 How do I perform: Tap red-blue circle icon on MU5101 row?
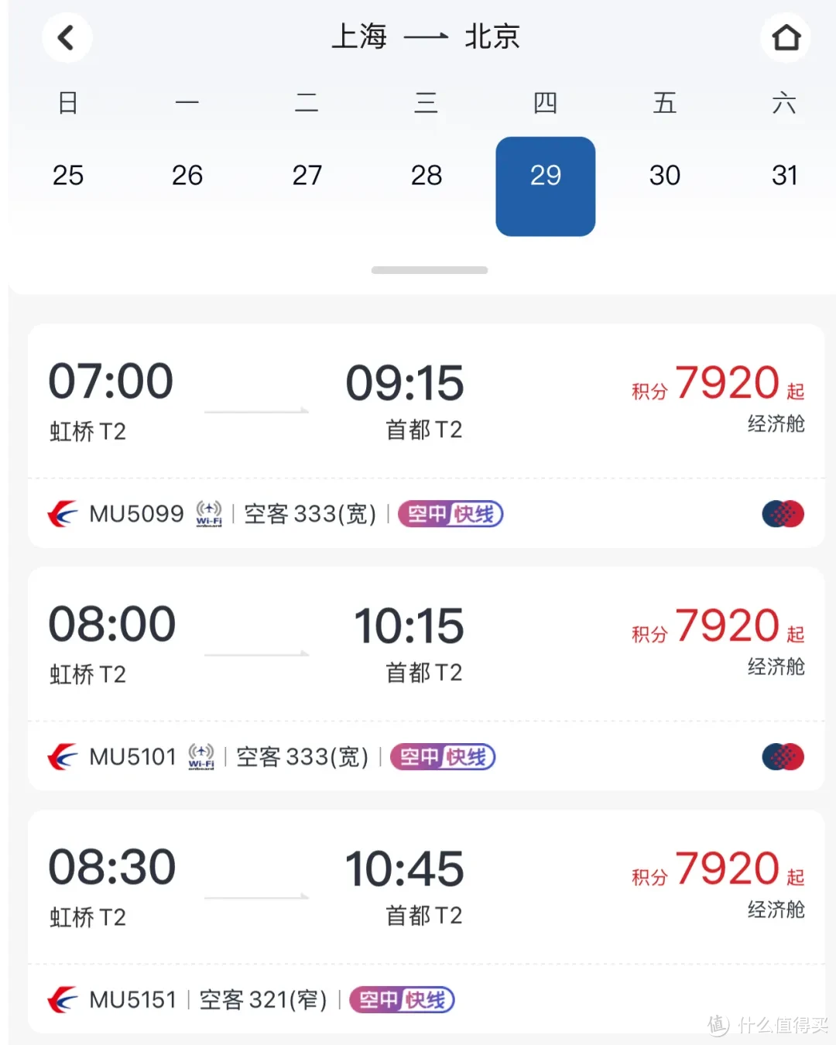(783, 756)
